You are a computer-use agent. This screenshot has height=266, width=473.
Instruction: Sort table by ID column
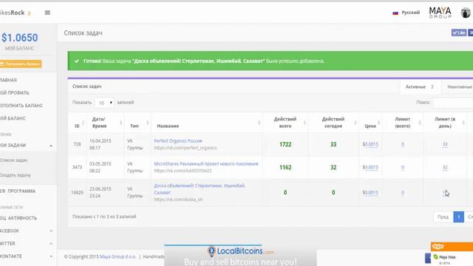[x=83, y=123]
